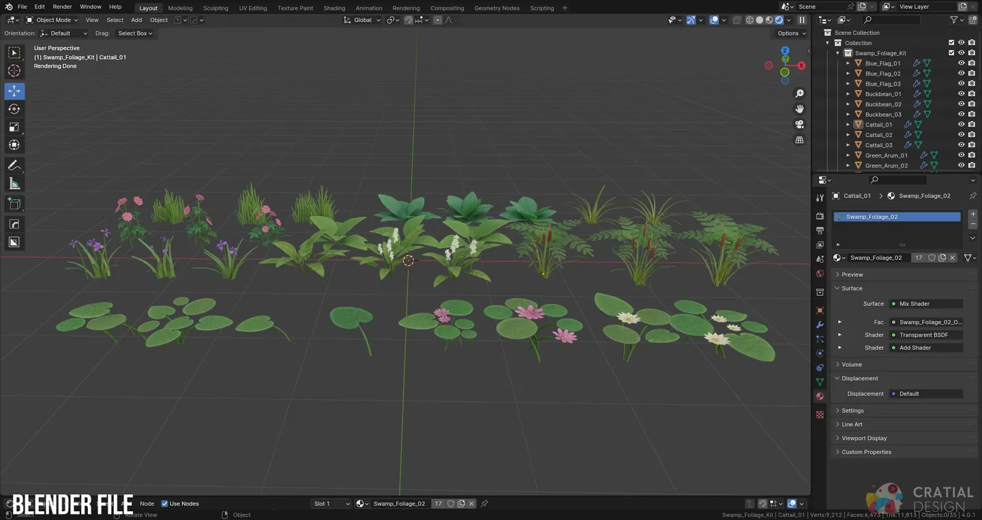Click the Transparent BSDF shader button
This screenshot has height=520, width=982.
tap(926, 335)
